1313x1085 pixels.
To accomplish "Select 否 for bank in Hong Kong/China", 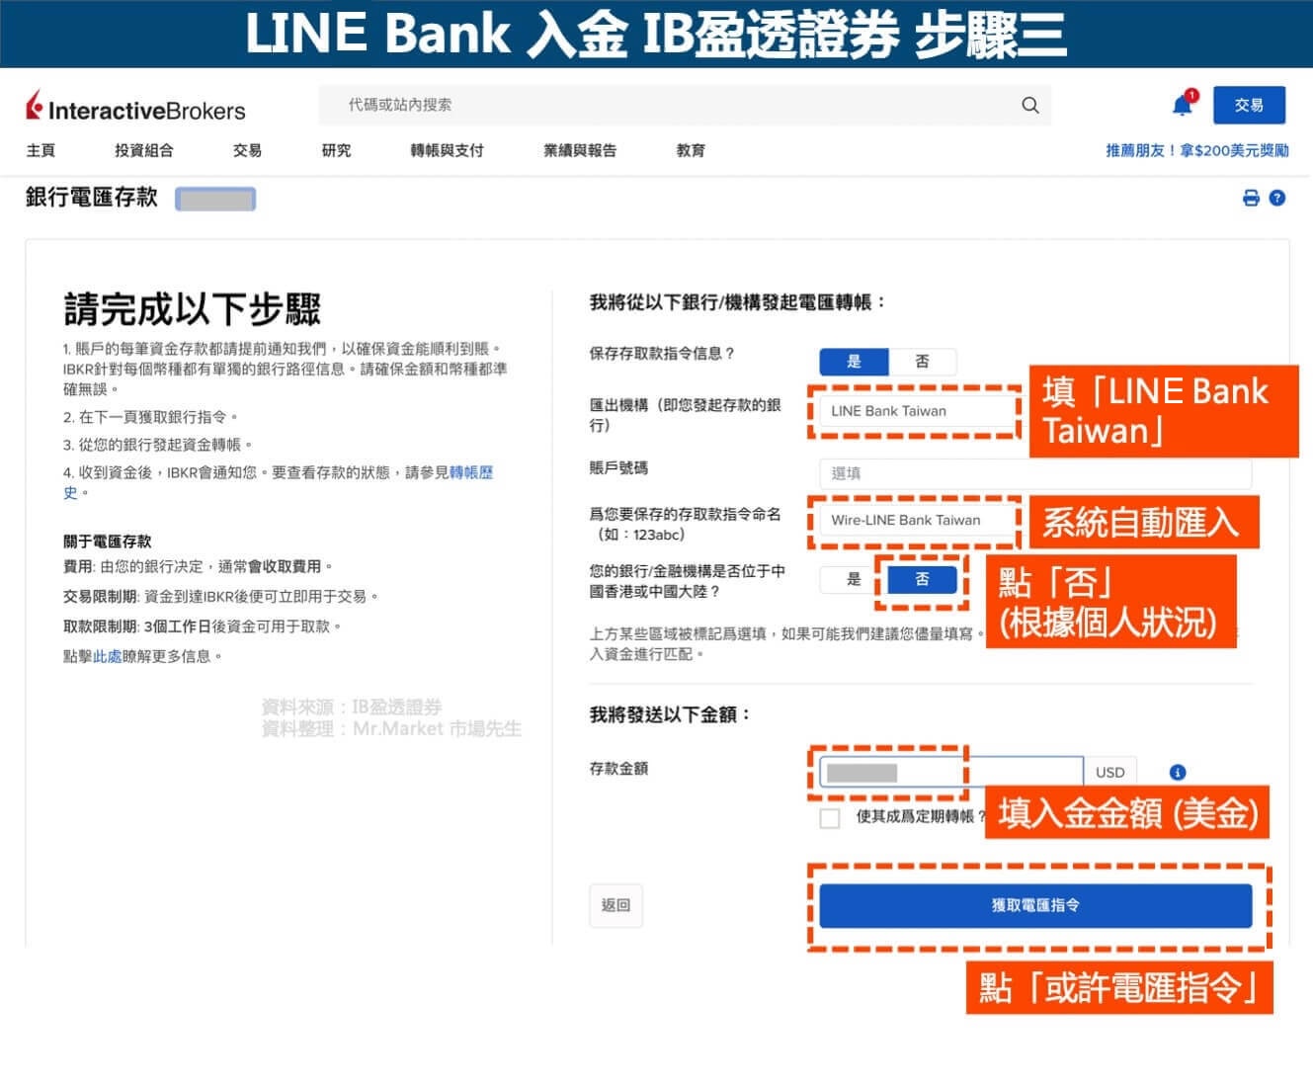I will pyautogui.click(x=922, y=579).
